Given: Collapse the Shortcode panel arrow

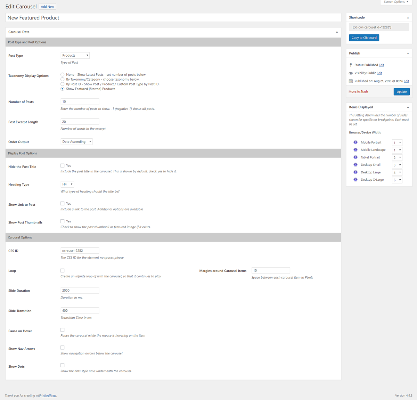Looking at the screenshot, I should click(408, 17).
